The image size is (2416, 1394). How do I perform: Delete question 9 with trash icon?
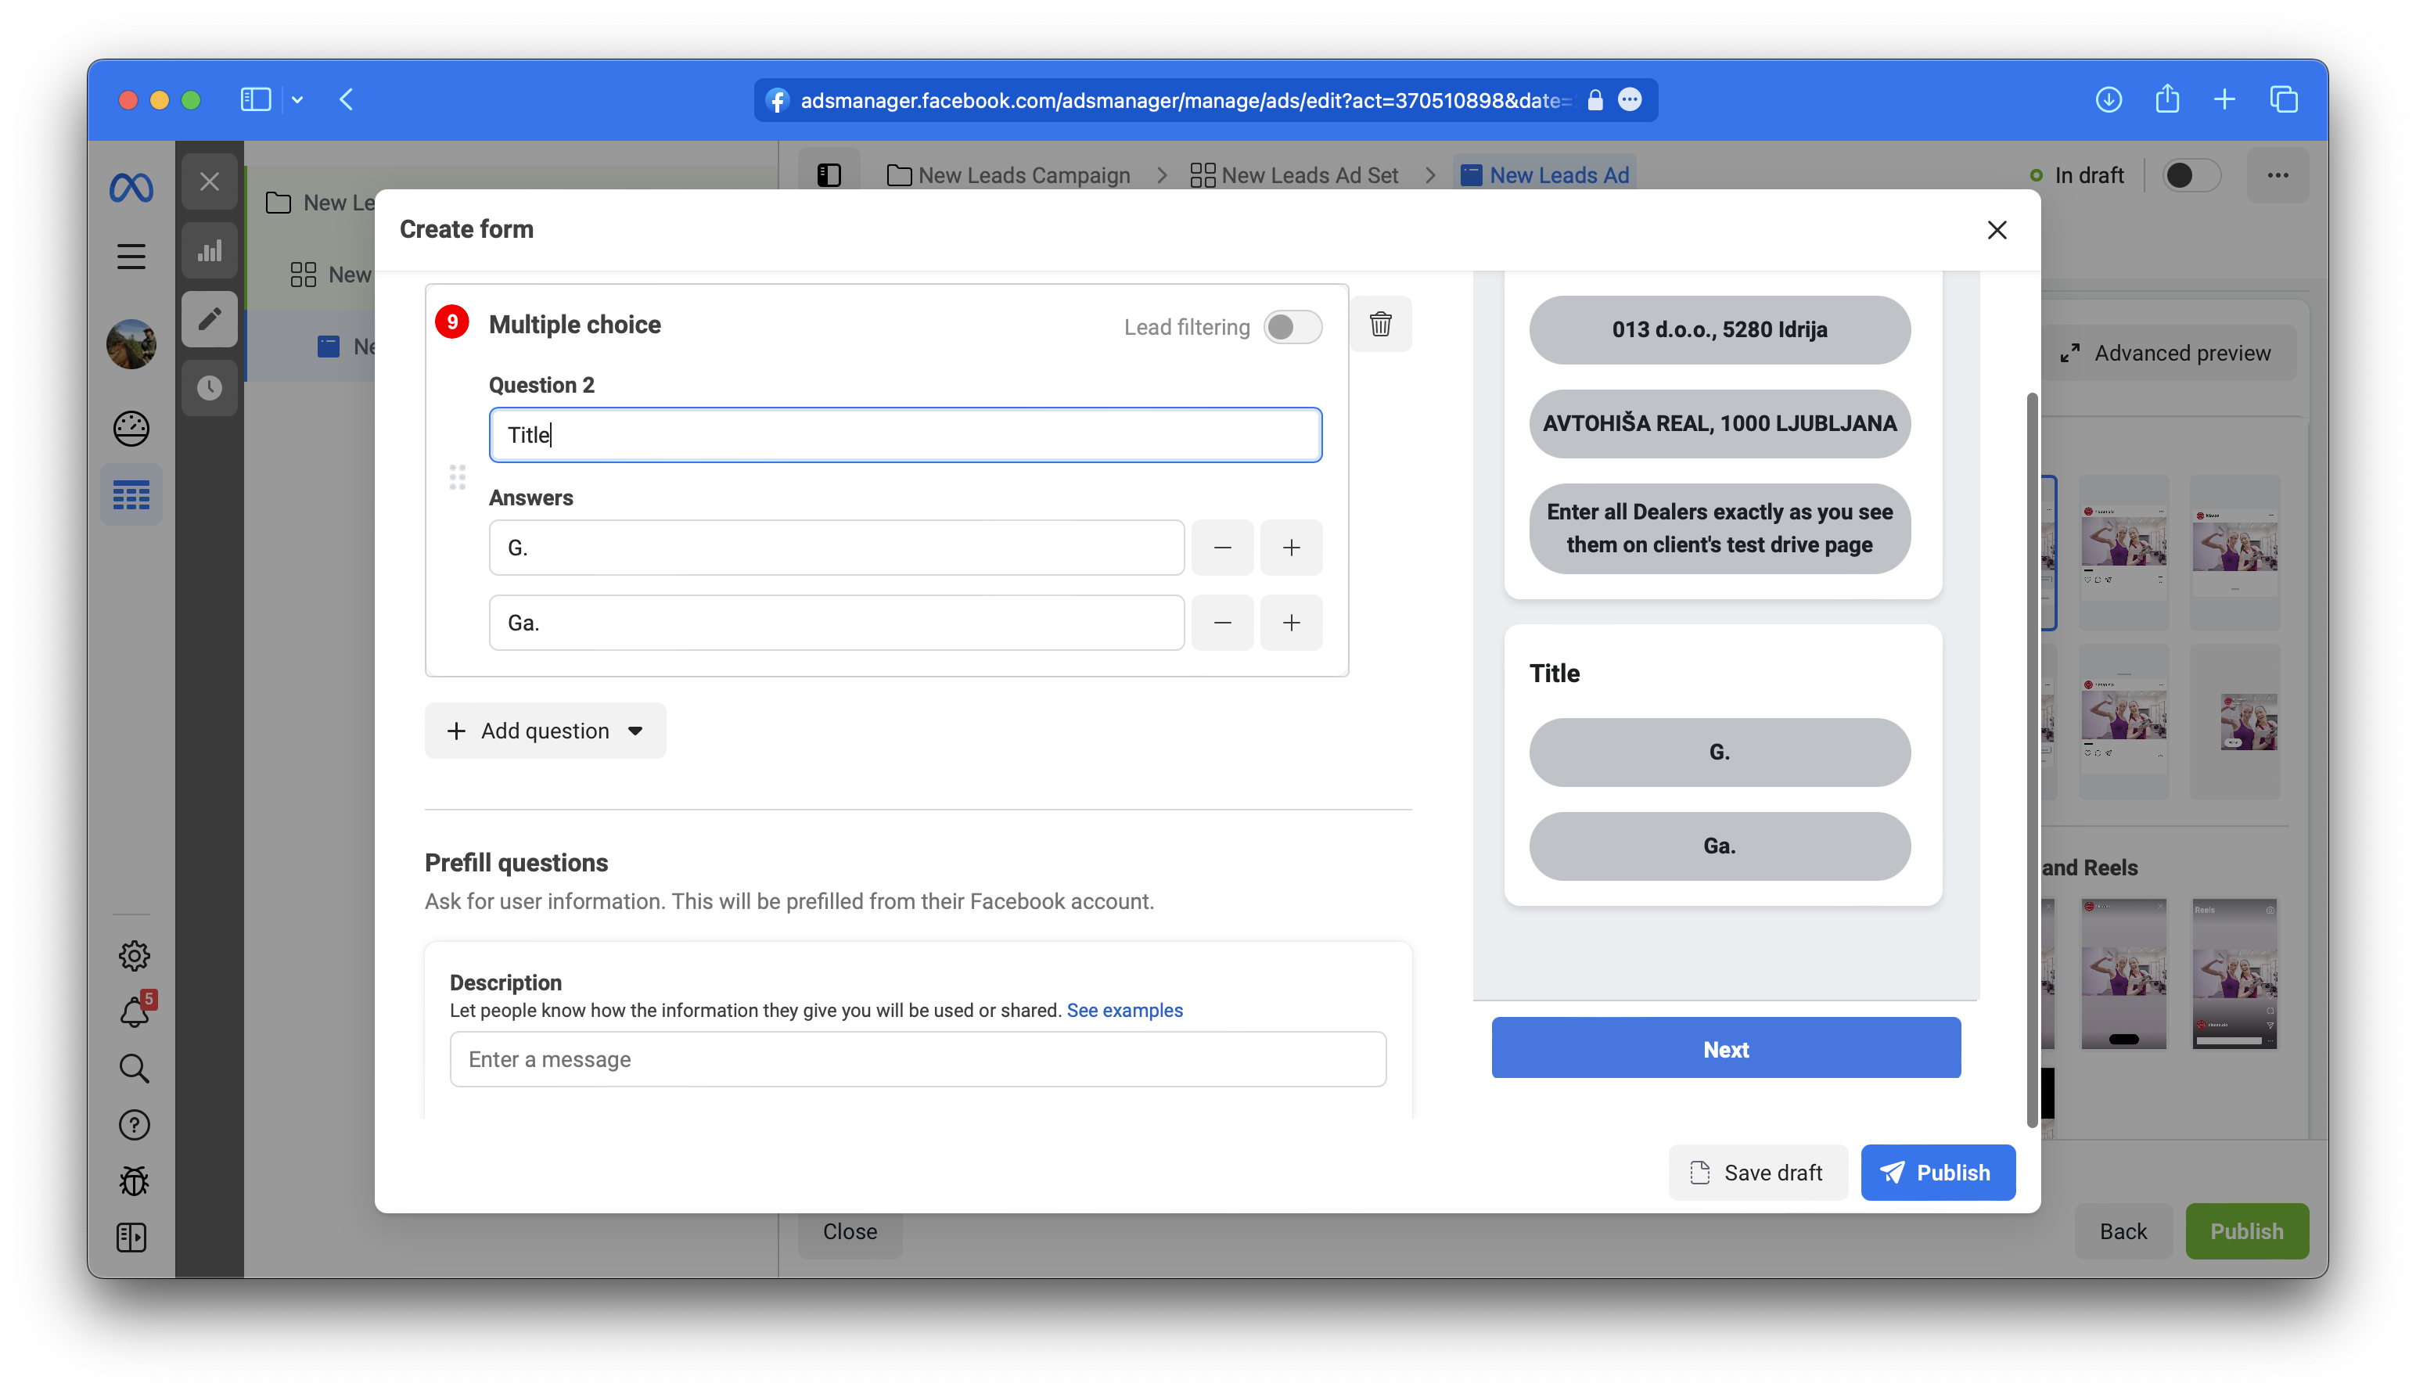click(1380, 324)
